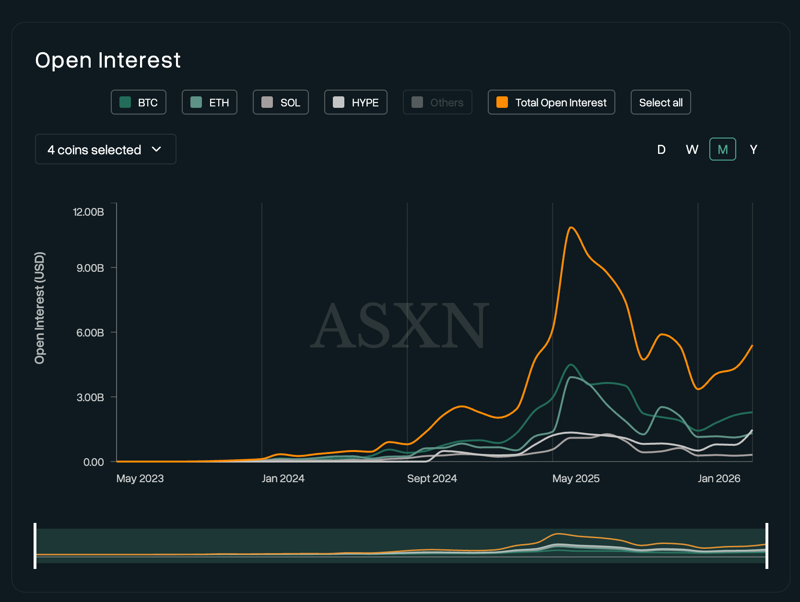The width and height of the screenshot is (800, 602).
Task: Click the 'Open Interest' heading
Action: [x=108, y=60]
